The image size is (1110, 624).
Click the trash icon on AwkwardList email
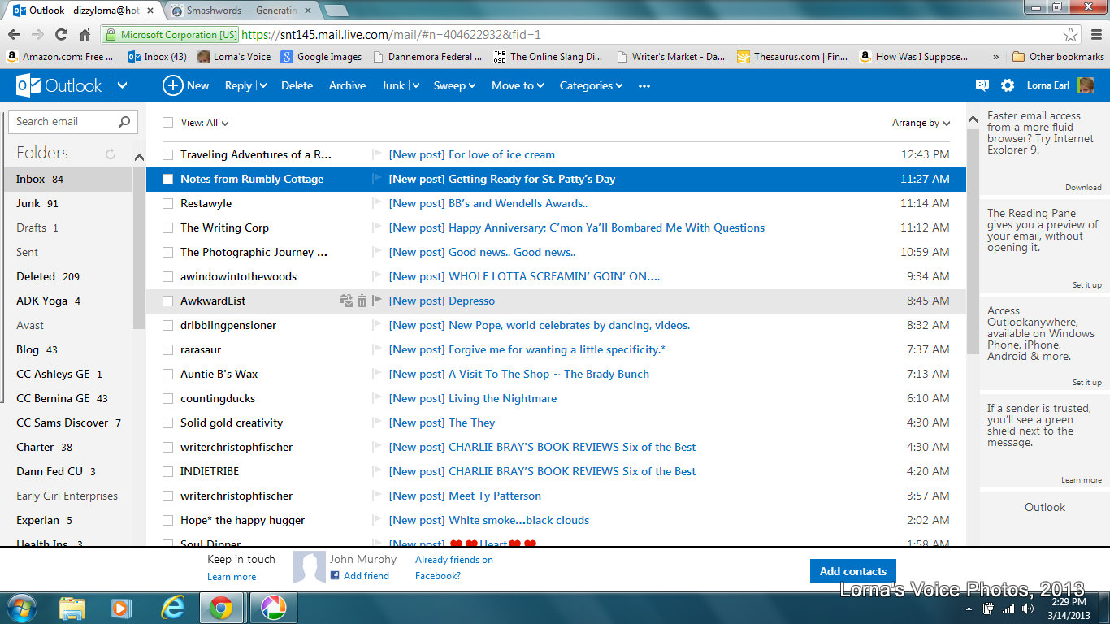coord(362,301)
